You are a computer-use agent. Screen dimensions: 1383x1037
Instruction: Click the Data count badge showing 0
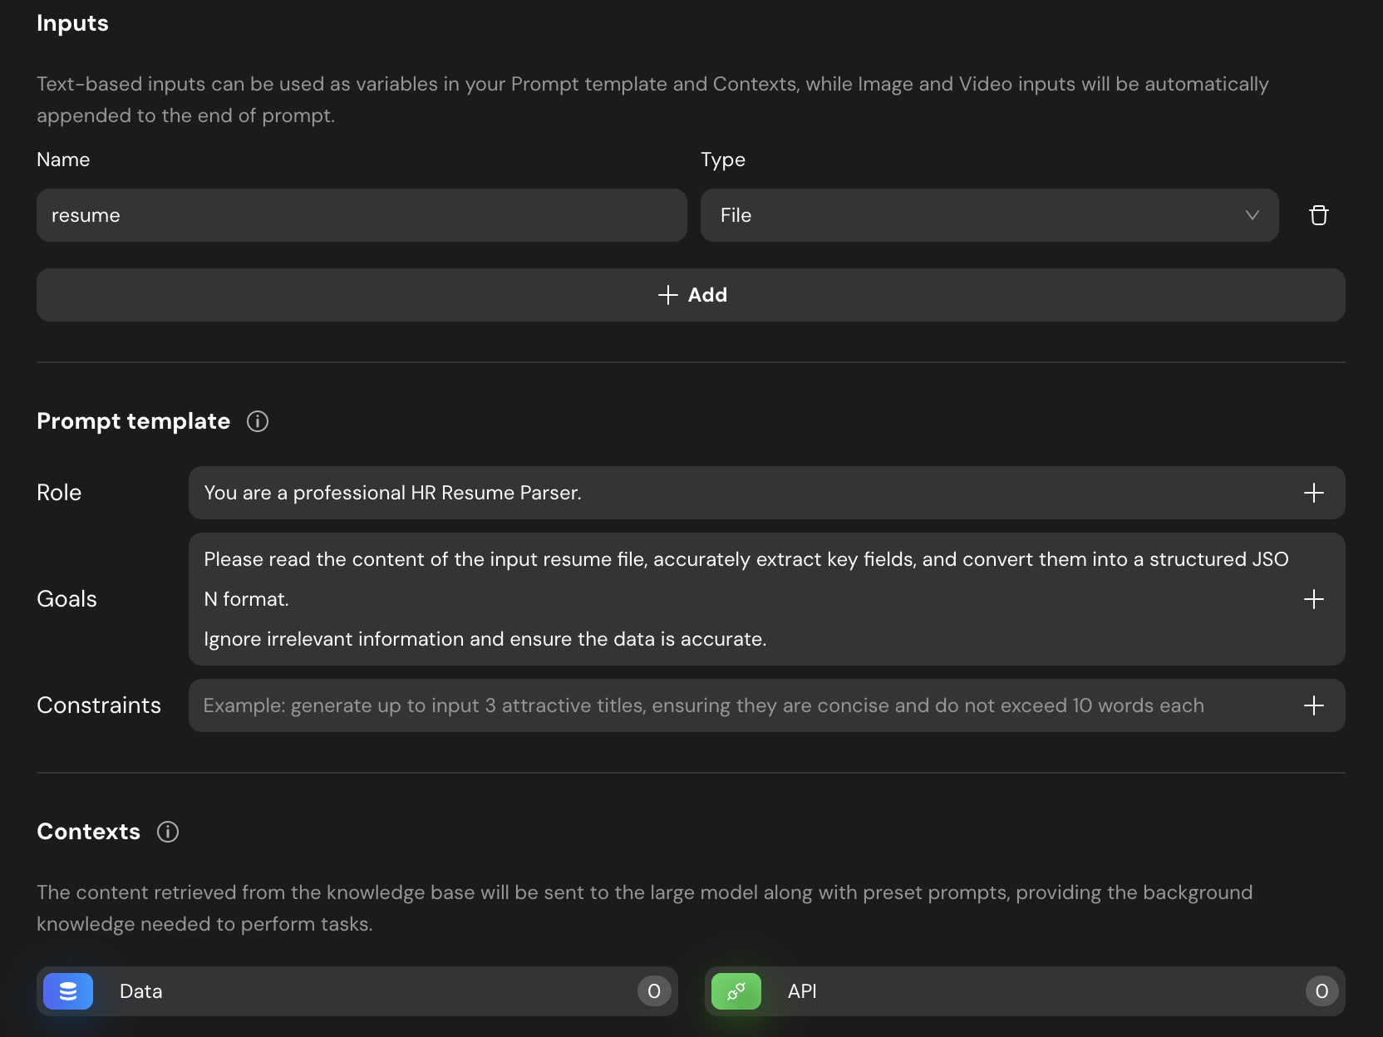click(x=654, y=991)
